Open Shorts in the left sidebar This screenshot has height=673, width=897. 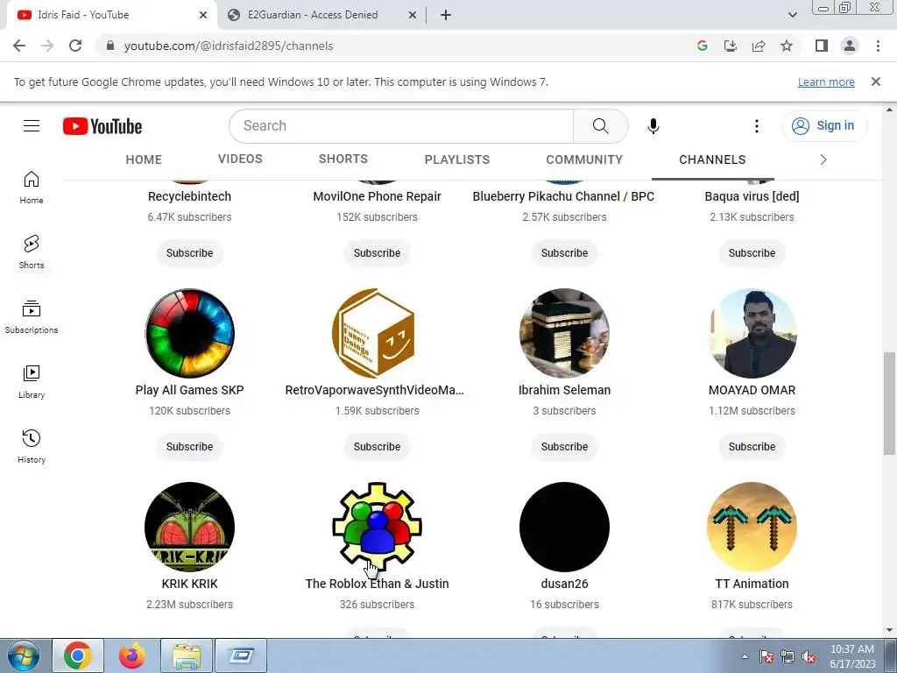click(x=32, y=251)
